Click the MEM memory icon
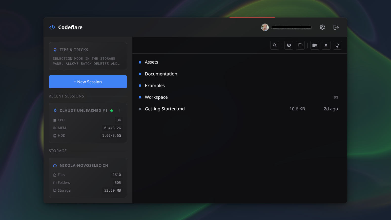 click(55, 128)
